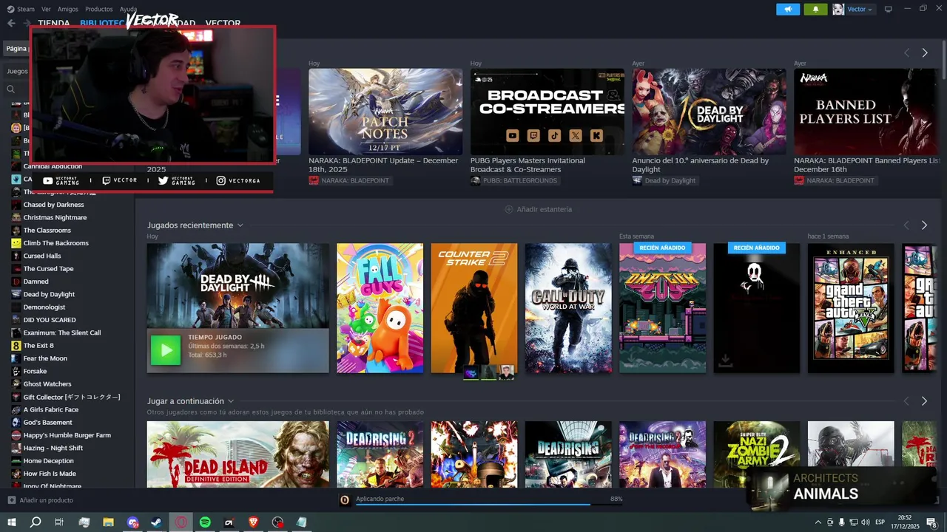Select Chased by Darkness in the library list
This screenshot has height=532, width=947.
pyautogui.click(x=53, y=205)
